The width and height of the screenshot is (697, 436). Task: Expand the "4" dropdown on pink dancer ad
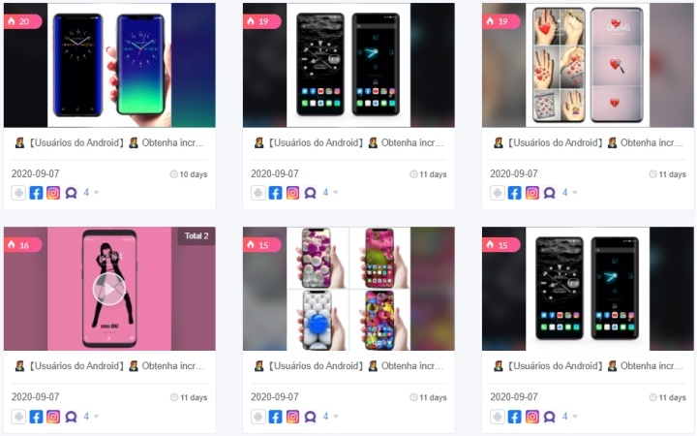coord(91,417)
